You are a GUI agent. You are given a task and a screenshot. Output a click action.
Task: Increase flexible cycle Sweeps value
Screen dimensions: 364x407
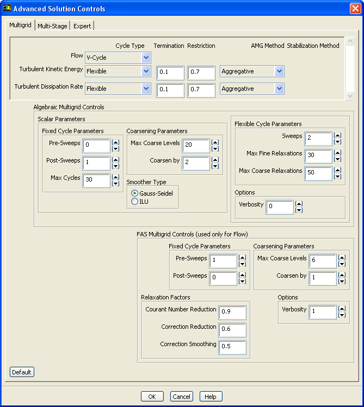tap(337, 135)
